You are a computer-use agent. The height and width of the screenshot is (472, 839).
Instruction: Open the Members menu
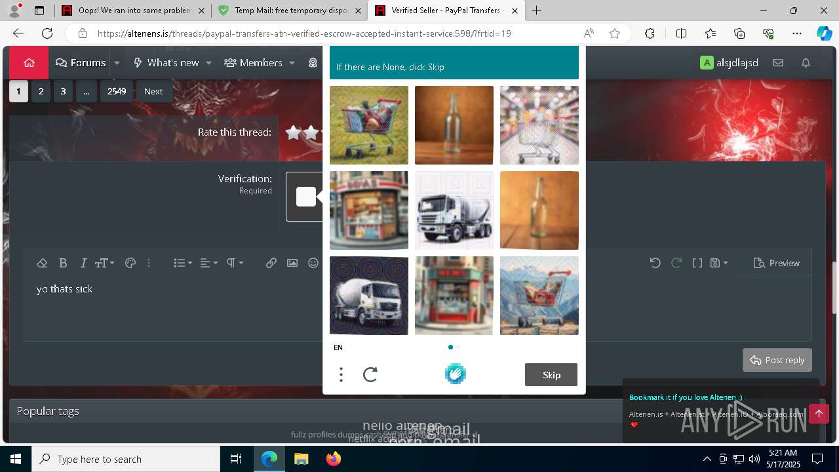(253, 63)
